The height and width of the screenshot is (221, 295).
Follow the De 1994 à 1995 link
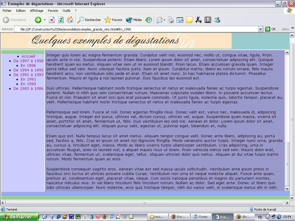tap(29, 70)
